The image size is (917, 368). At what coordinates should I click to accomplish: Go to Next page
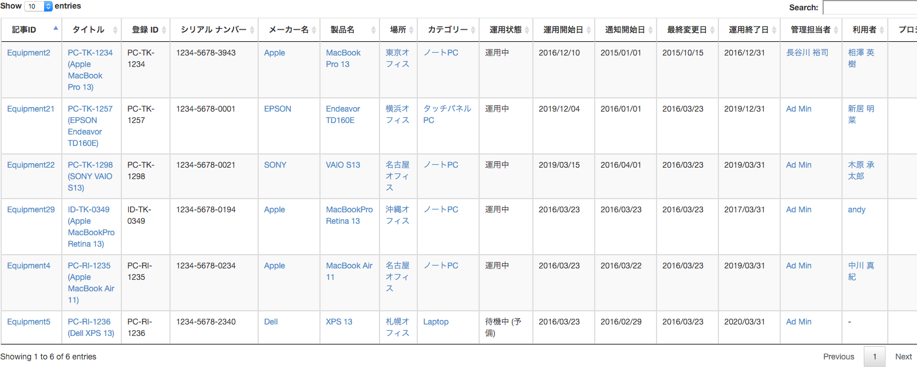[903, 357]
